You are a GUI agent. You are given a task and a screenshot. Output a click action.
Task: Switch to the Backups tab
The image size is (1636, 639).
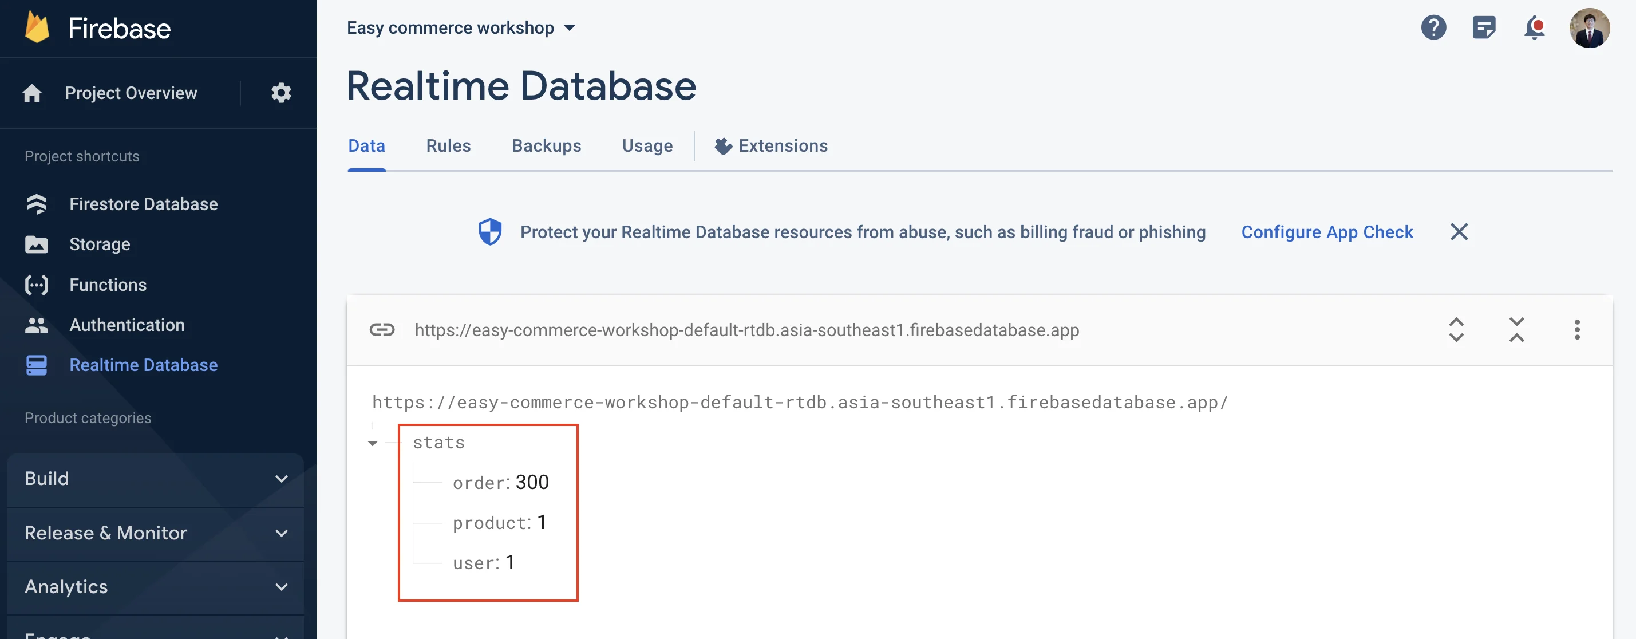click(546, 146)
